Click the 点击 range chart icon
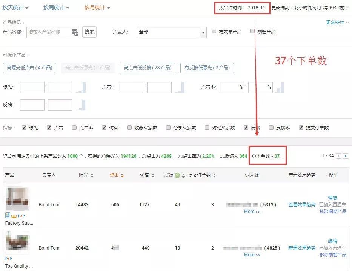This screenshot has height=271, width=352. tap(180, 87)
